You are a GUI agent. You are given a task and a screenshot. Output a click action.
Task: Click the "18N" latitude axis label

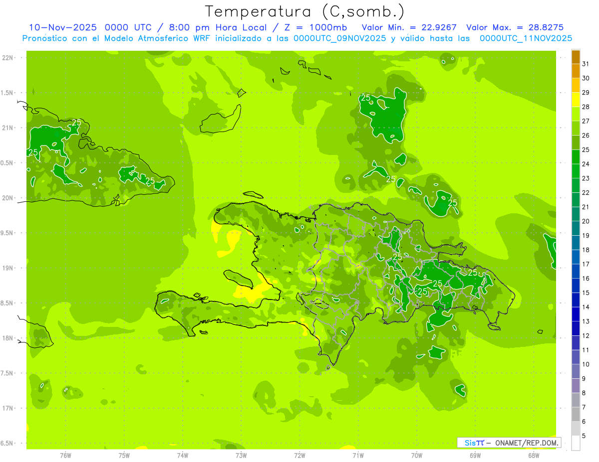pyautogui.click(x=7, y=338)
